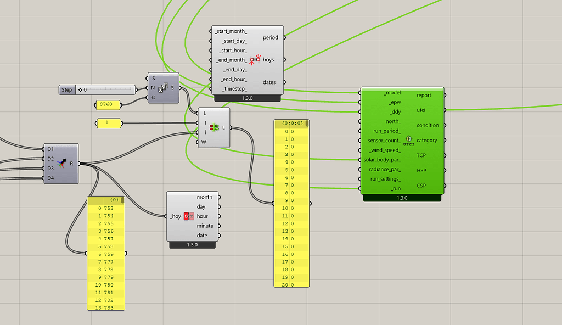Image resolution: width=562 pixels, height=325 pixels.
Task: Click the utci output
Action: [421, 110]
